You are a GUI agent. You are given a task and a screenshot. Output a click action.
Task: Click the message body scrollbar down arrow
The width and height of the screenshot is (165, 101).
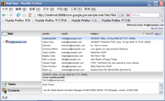tap(161, 92)
